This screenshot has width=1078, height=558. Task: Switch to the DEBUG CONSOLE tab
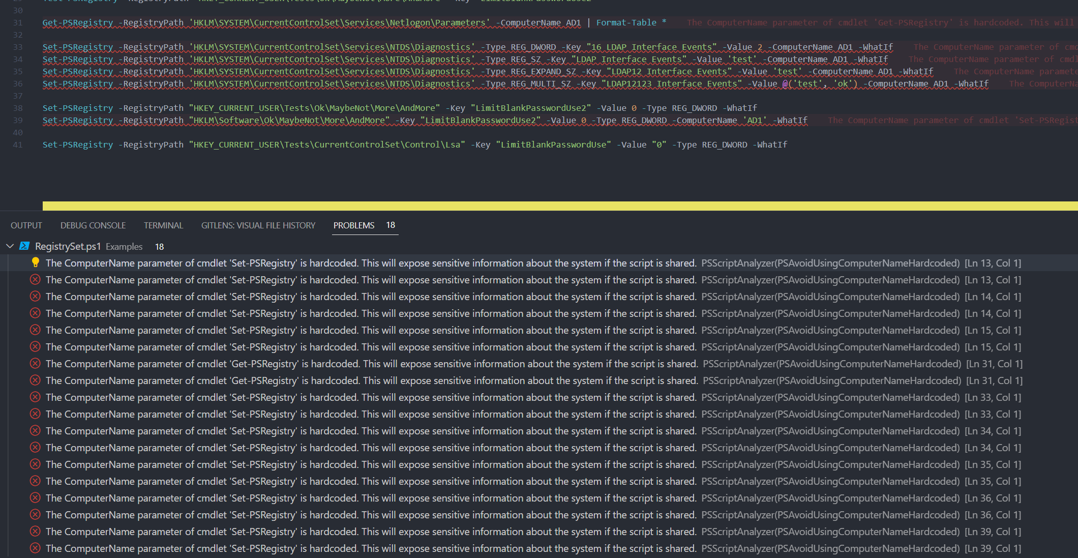pos(93,225)
